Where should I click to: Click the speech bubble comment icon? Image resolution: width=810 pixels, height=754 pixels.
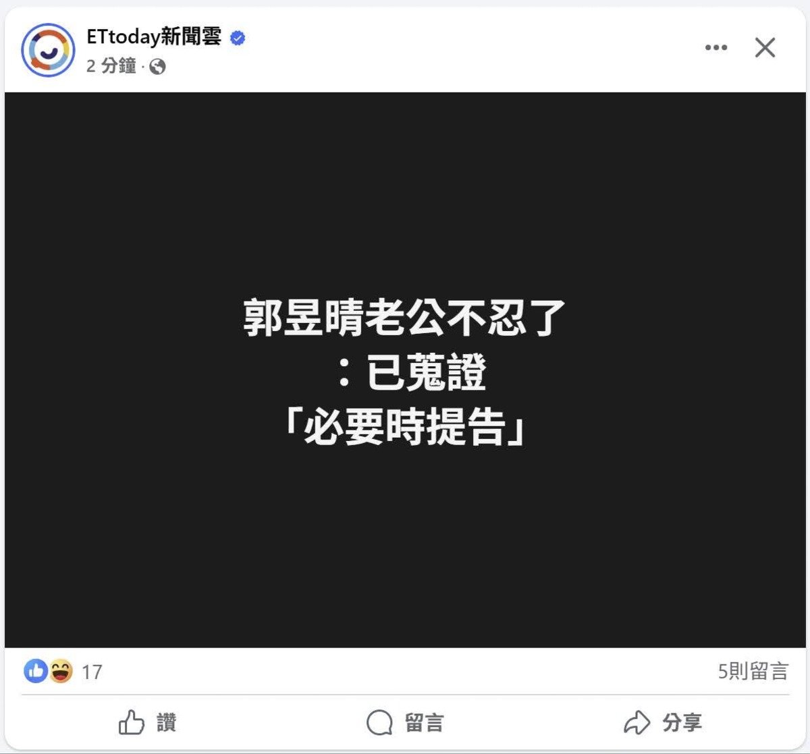click(379, 723)
